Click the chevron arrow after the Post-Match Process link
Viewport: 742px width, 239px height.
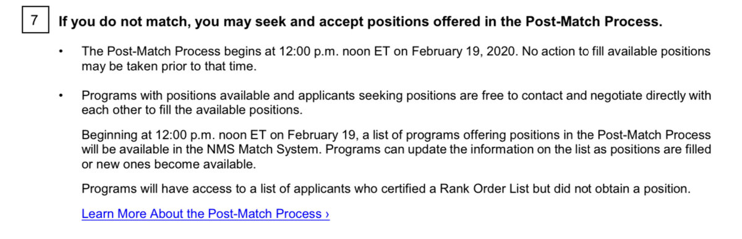326,214
